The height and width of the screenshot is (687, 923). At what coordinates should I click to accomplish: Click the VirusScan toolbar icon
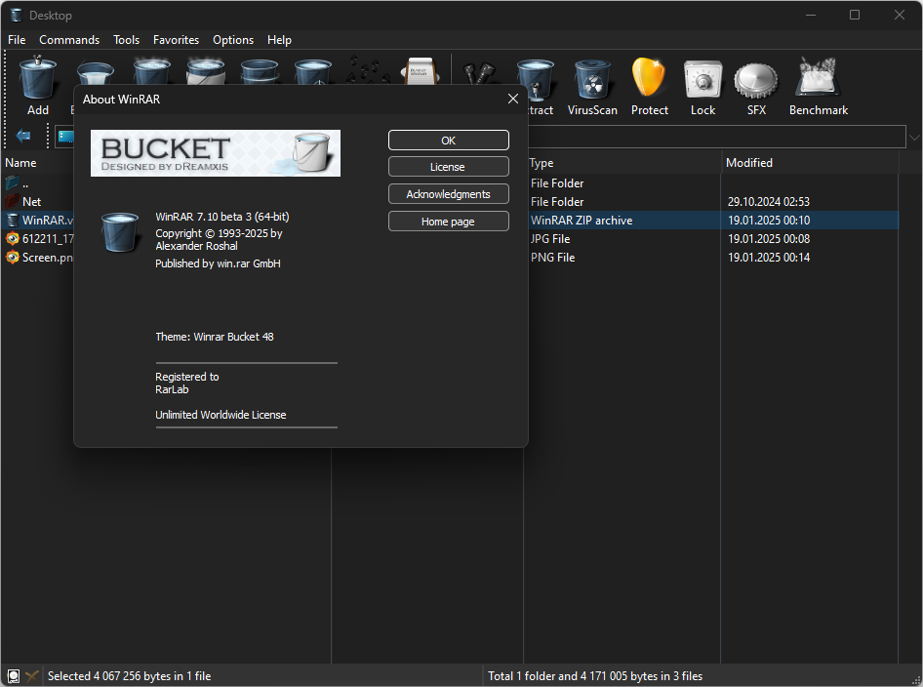point(592,78)
